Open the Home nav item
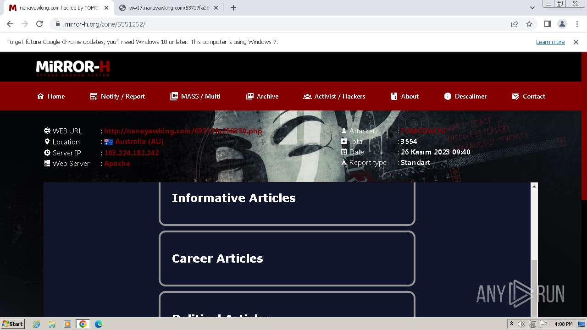The width and height of the screenshot is (587, 330). pyautogui.click(x=51, y=96)
